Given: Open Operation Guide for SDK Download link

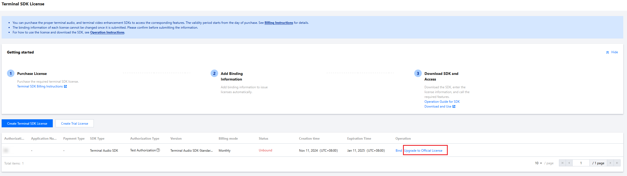Looking at the screenshot, I should click(442, 104).
